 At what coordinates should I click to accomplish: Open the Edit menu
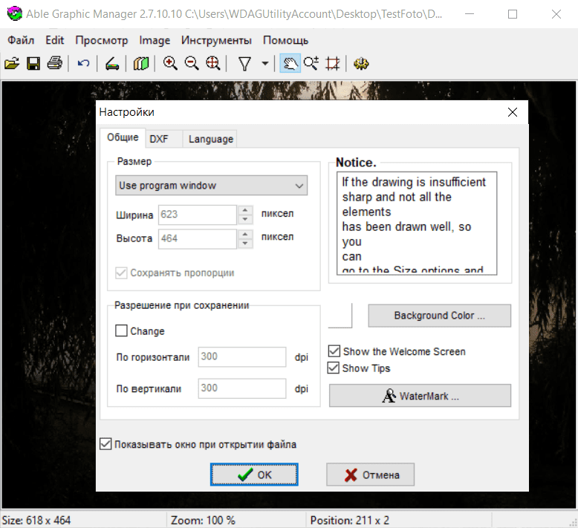[54, 40]
